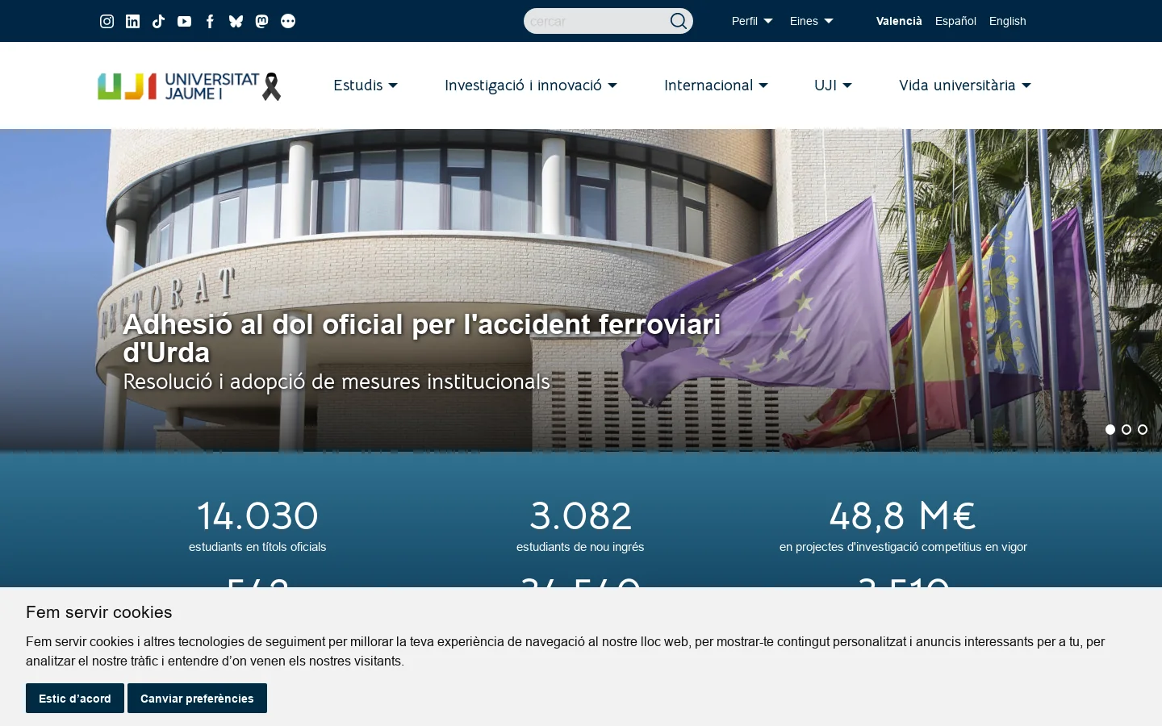Click the 14.030 students figure
The height and width of the screenshot is (726, 1162).
[257, 515]
